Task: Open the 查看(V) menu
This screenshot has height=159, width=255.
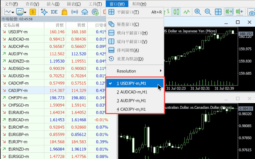Action: [x=32, y=4]
